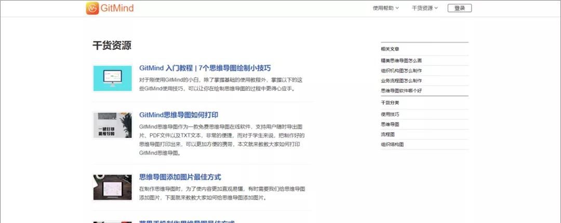Image resolution: width=561 pixels, height=223 pixels.
Task: Select the 流程图 category
Action: 388,134
